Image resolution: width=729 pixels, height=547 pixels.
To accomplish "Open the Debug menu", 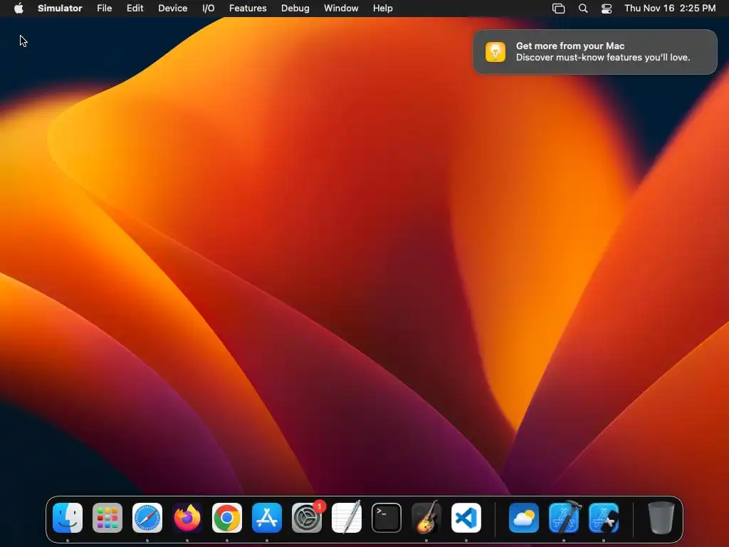I will [295, 9].
